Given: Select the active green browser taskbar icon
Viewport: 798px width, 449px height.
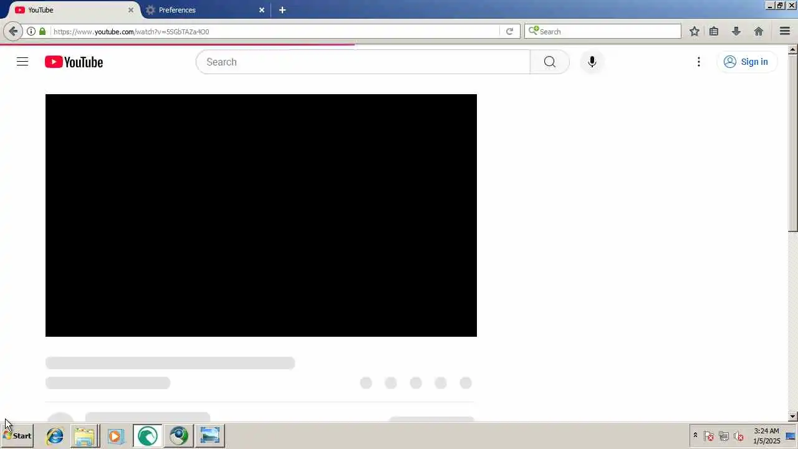Looking at the screenshot, I should [148, 436].
